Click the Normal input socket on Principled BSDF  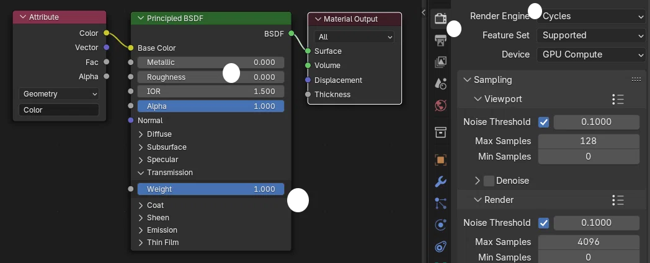[x=131, y=120]
